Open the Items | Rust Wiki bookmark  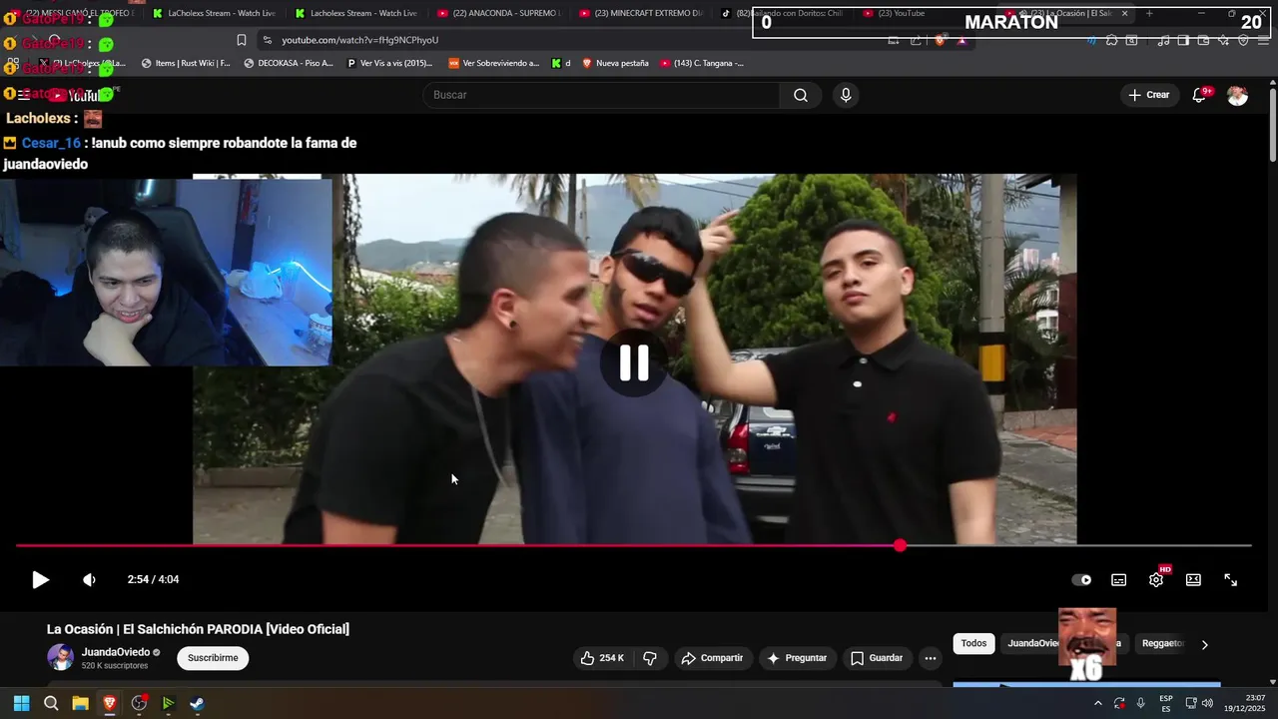click(x=186, y=63)
